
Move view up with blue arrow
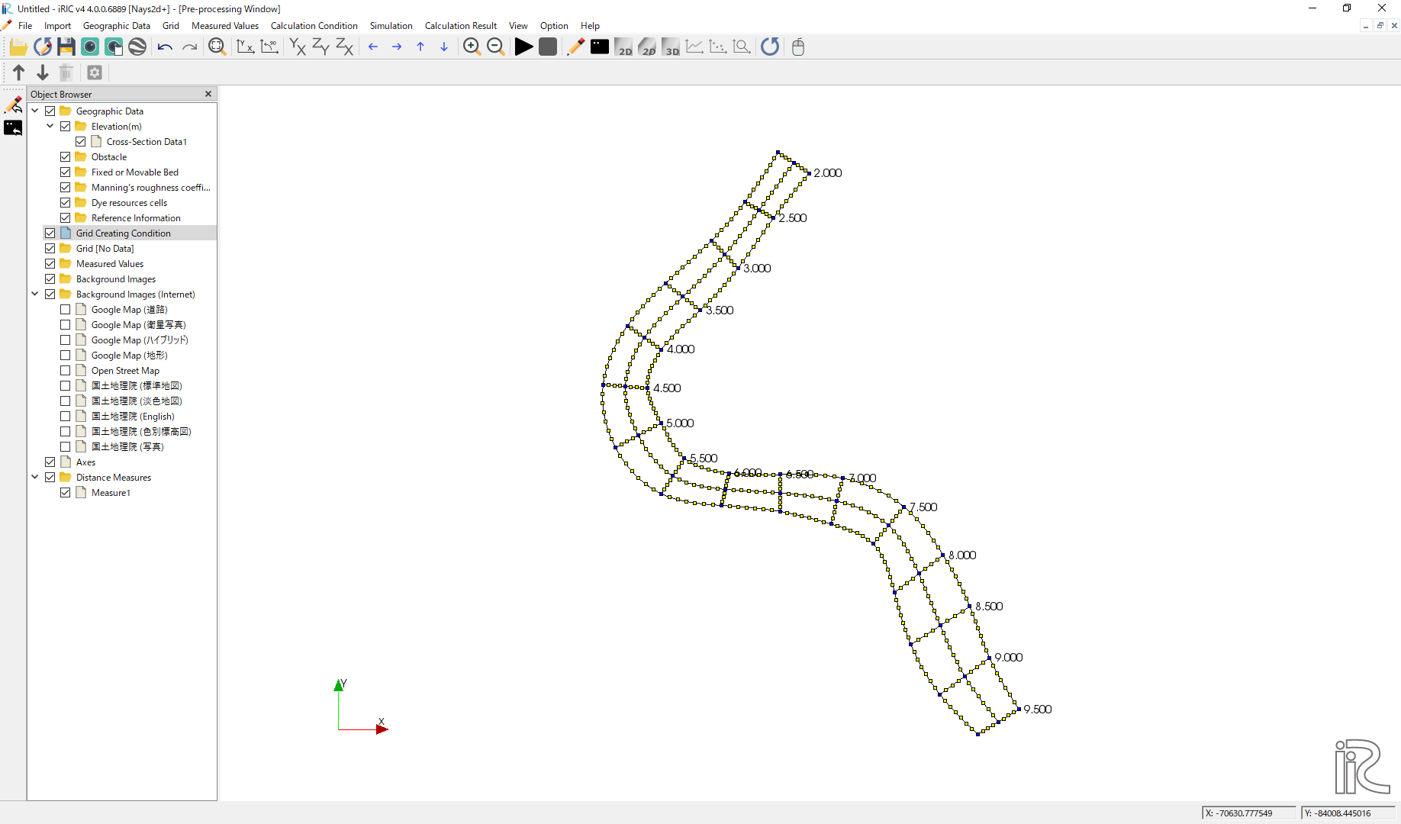[x=420, y=47]
